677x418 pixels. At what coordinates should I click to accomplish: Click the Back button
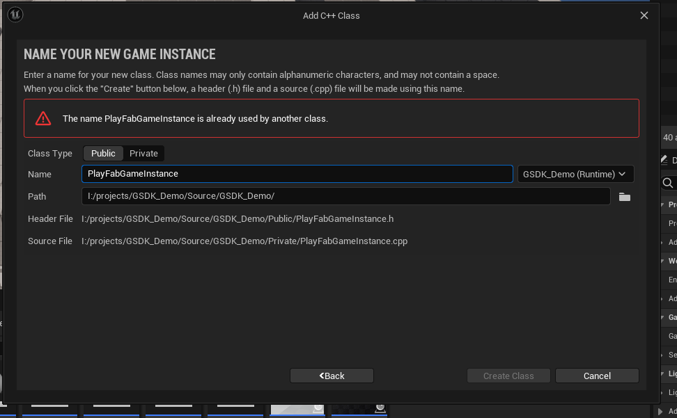coord(332,376)
